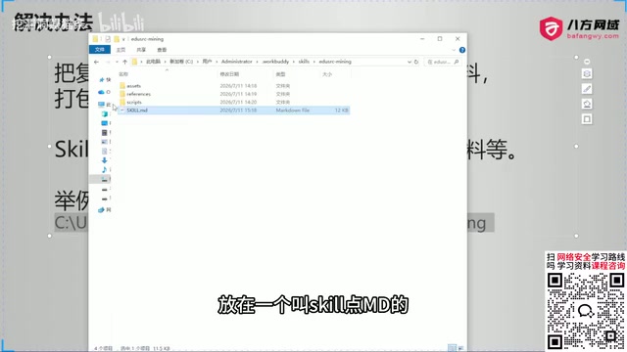Go up one folder level with up arrow
627x352 pixels.
124,62
